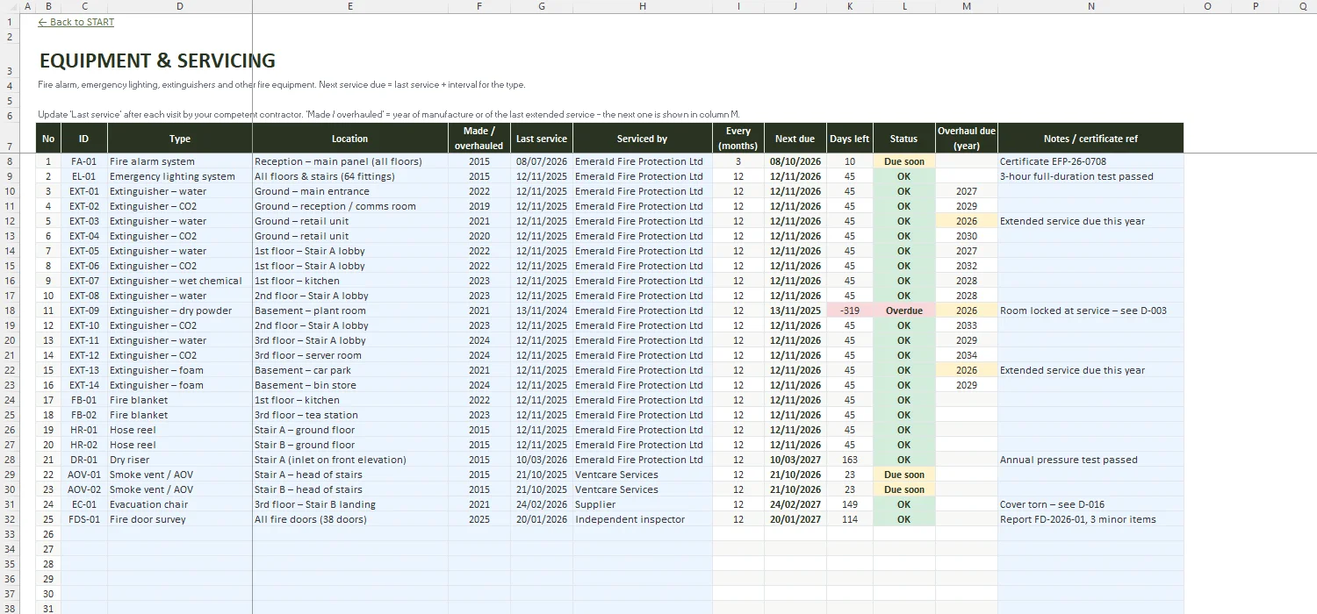The width and height of the screenshot is (1317, 614).
Task: Select the '10/03/2027' next due cell
Action: pyautogui.click(x=795, y=460)
